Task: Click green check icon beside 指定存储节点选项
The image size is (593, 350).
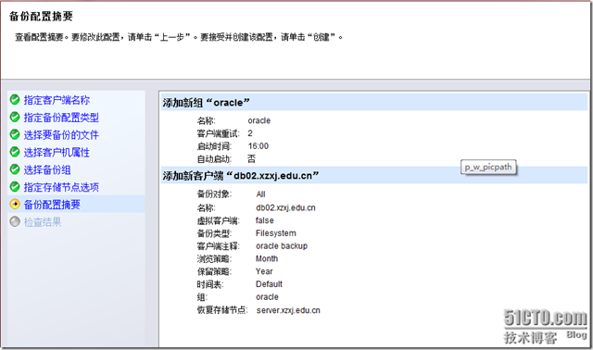Action: pos(15,187)
